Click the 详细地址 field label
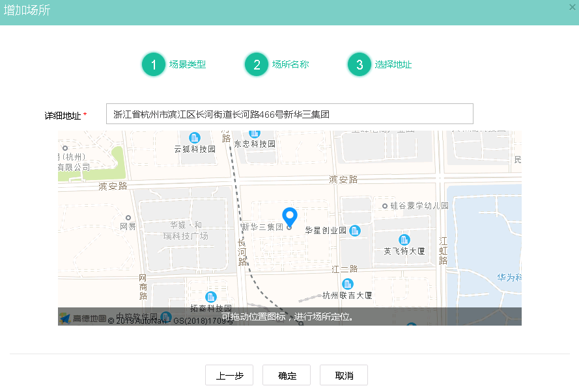579x388 pixels. point(63,116)
